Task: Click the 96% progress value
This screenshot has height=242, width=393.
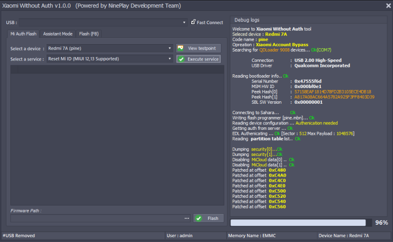Action: click(382, 223)
